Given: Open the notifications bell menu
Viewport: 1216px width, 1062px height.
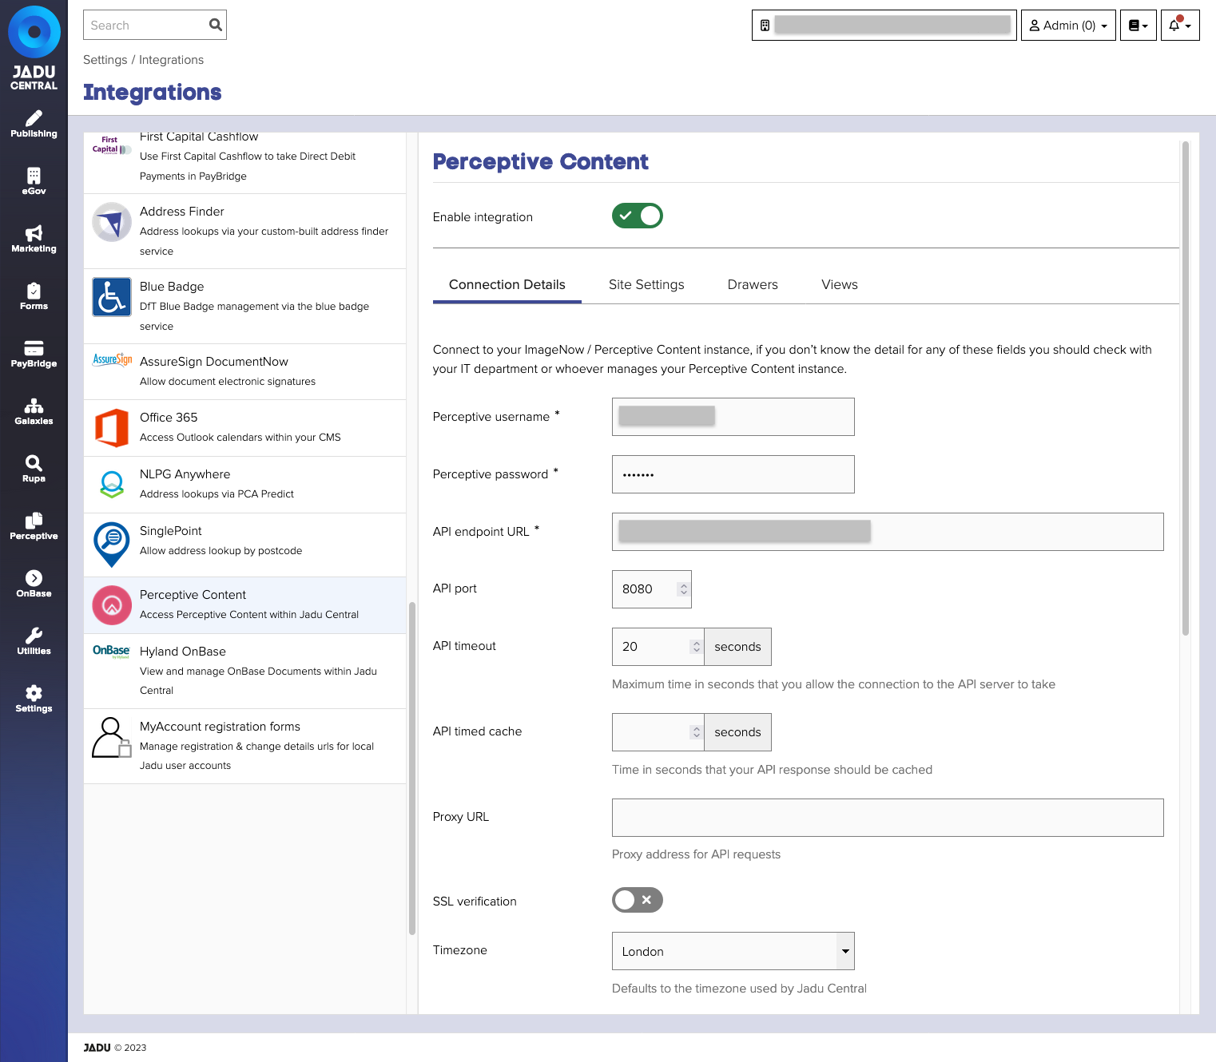Looking at the screenshot, I should pos(1179,25).
